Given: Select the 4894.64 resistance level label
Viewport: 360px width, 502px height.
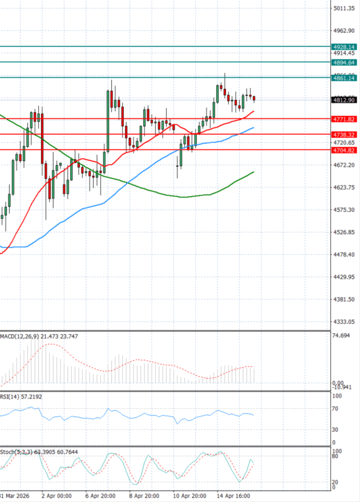Looking at the screenshot, I should pyautogui.click(x=344, y=63).
